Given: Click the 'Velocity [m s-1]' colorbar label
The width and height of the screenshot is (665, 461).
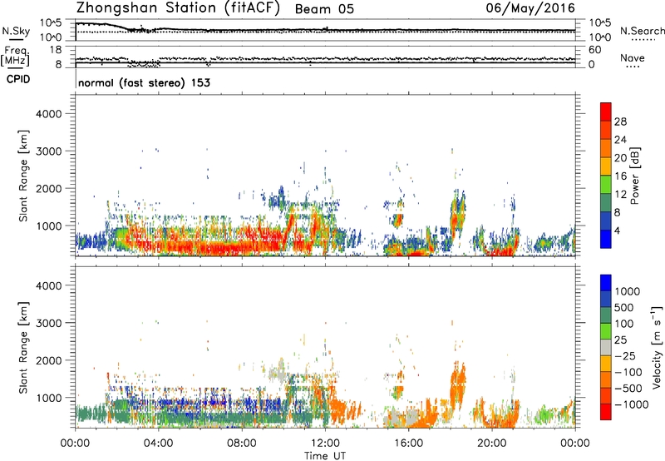Looking at the screenshot, I should [657, 347].
